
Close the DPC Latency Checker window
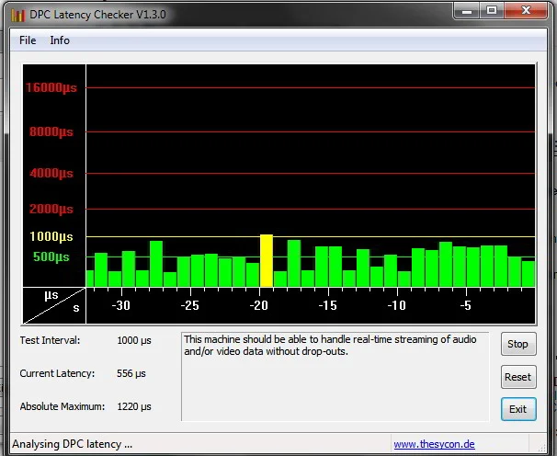[x=526, y=12]
